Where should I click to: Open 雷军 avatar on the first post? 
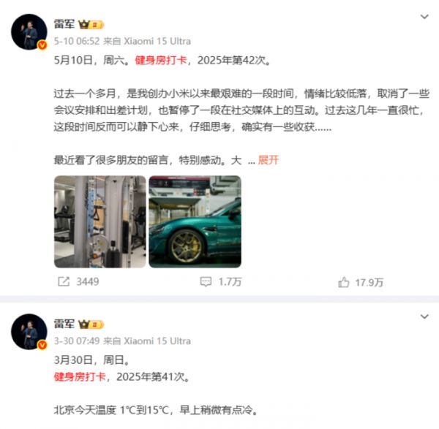tap(29, 32)
